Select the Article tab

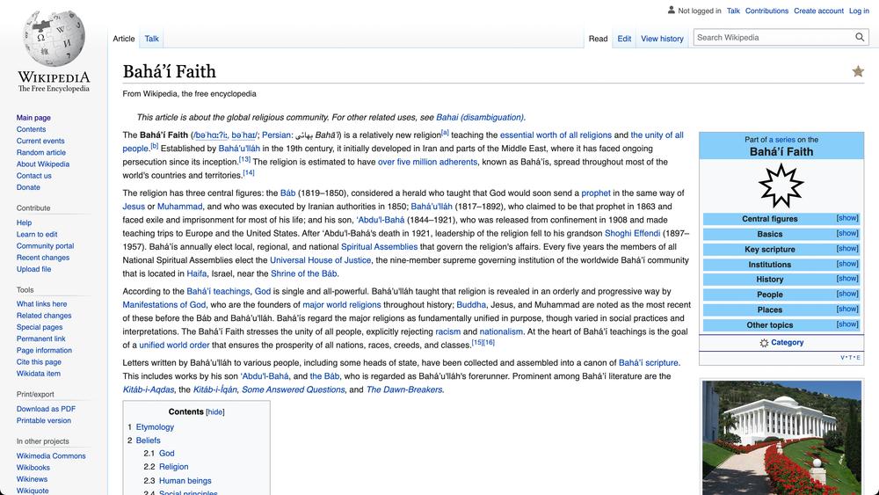124,39
